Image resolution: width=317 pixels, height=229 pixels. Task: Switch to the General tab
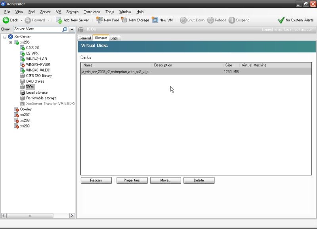(85, 38)
